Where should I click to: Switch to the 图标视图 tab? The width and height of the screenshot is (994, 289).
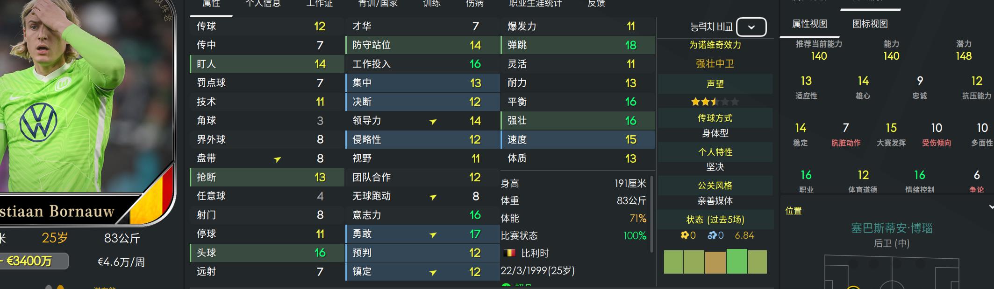[x=870, y=24]
